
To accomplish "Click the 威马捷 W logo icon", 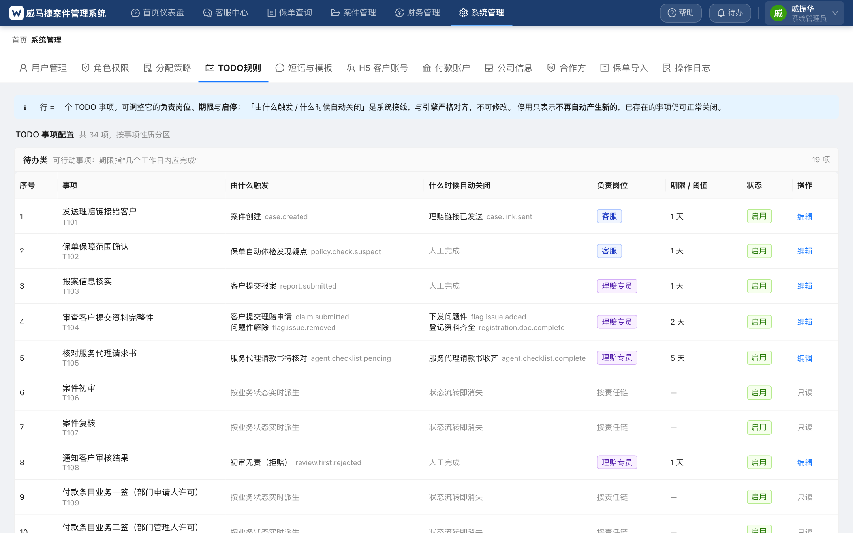I will tap(17, 13).
